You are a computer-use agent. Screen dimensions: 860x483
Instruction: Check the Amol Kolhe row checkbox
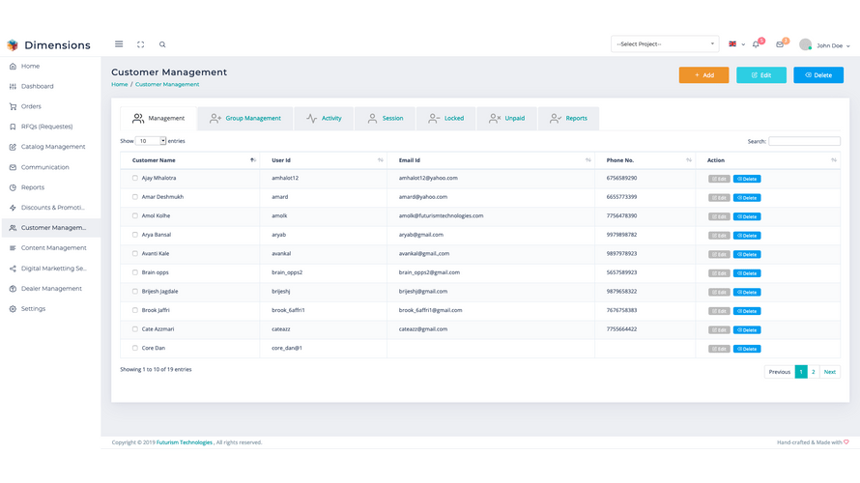pyautogui.click(x=135, y=216)
